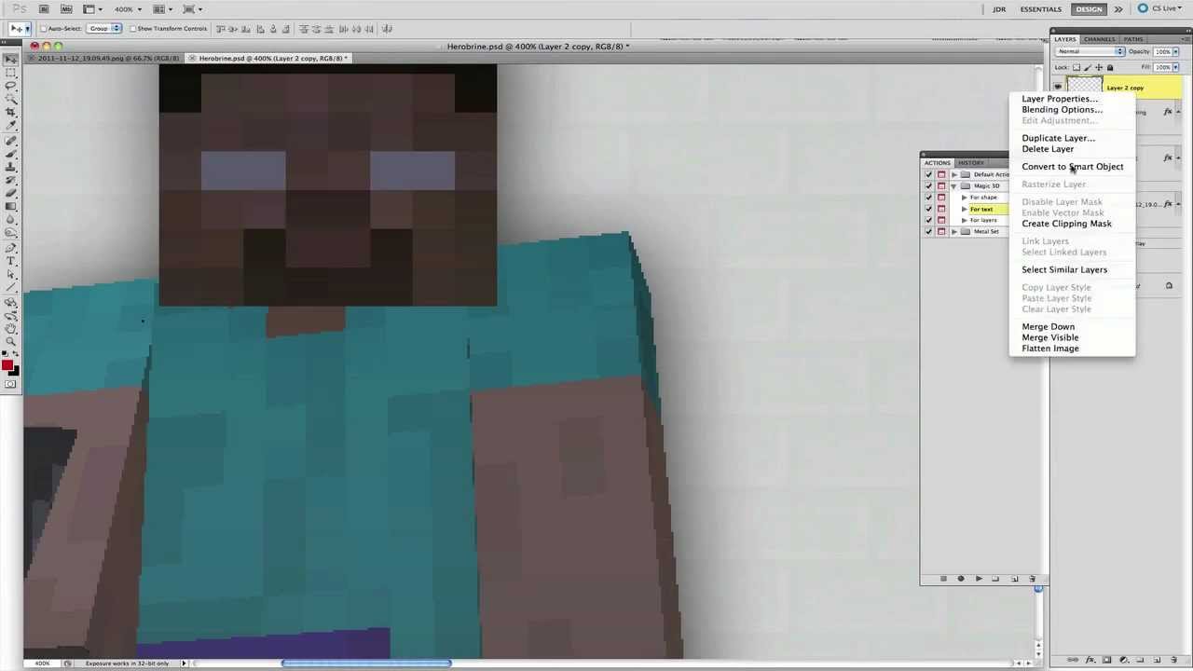The image size is (1193, 671).
Task: Choose Duplicate Layer menu item
Action: coord(1058,138)
